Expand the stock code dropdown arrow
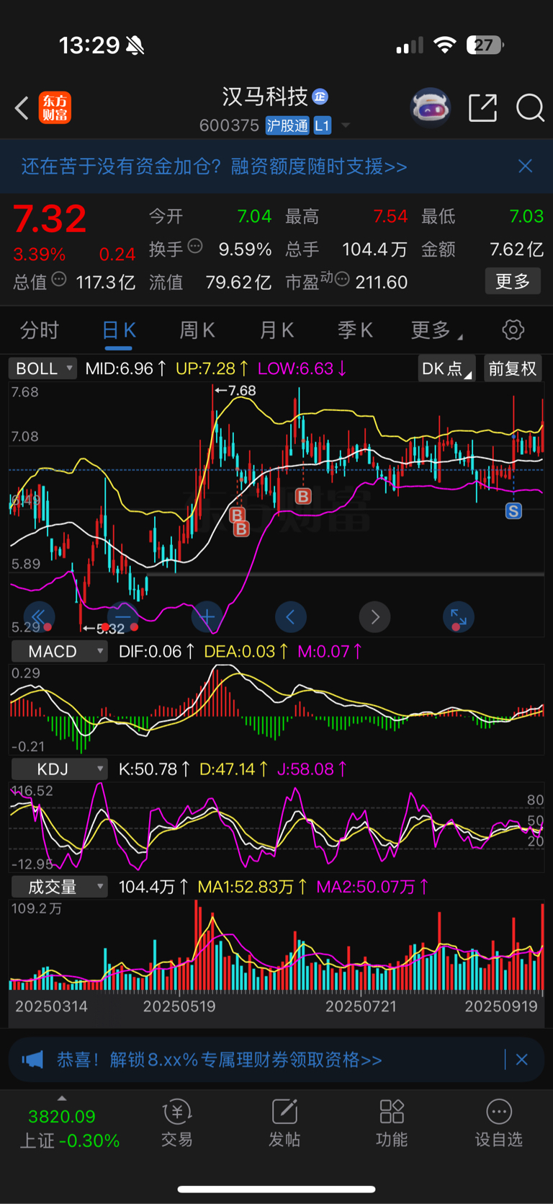Image resolution: width=553 pixels, height=1204 pixels. point(346,125)
